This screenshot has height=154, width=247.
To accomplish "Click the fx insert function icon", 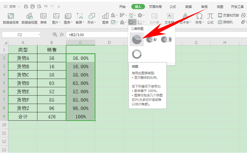I will (x=62, y=34).
